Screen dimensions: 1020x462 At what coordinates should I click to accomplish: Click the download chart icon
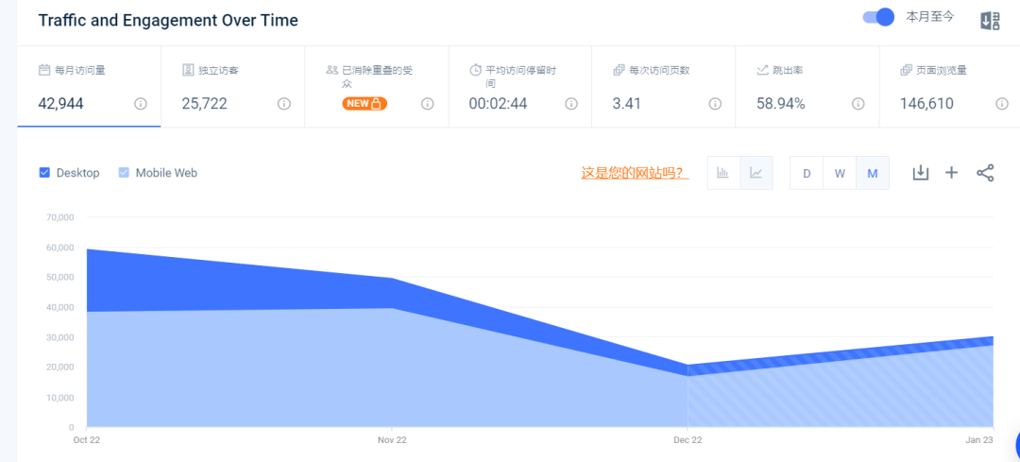[920, 173]
